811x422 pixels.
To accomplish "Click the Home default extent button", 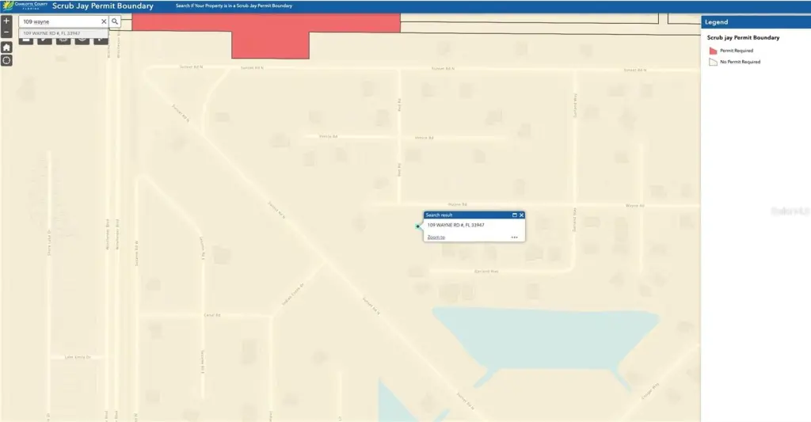I will coord(6,48).
